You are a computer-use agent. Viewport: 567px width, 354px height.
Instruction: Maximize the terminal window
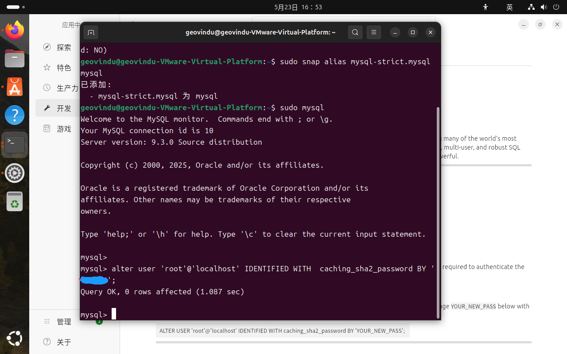(x=413, y=32)
